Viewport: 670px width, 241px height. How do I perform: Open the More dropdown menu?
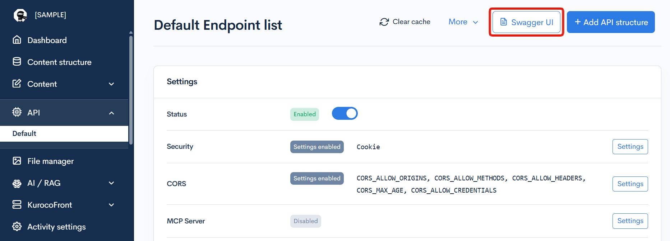tap(463, 22)
